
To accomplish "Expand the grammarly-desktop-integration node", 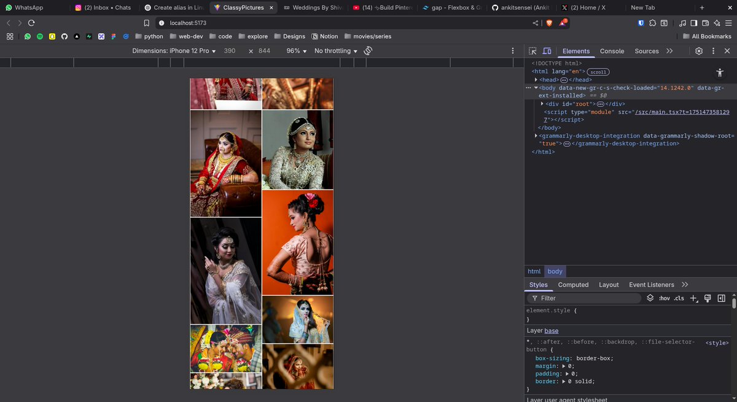I will click(536, 136).
